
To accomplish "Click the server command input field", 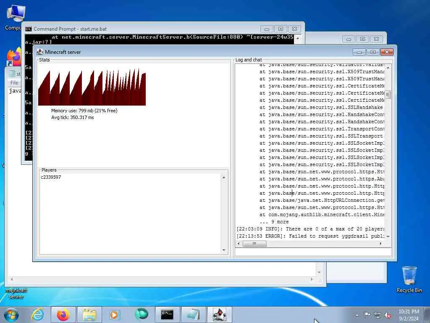I will (313, 252).
